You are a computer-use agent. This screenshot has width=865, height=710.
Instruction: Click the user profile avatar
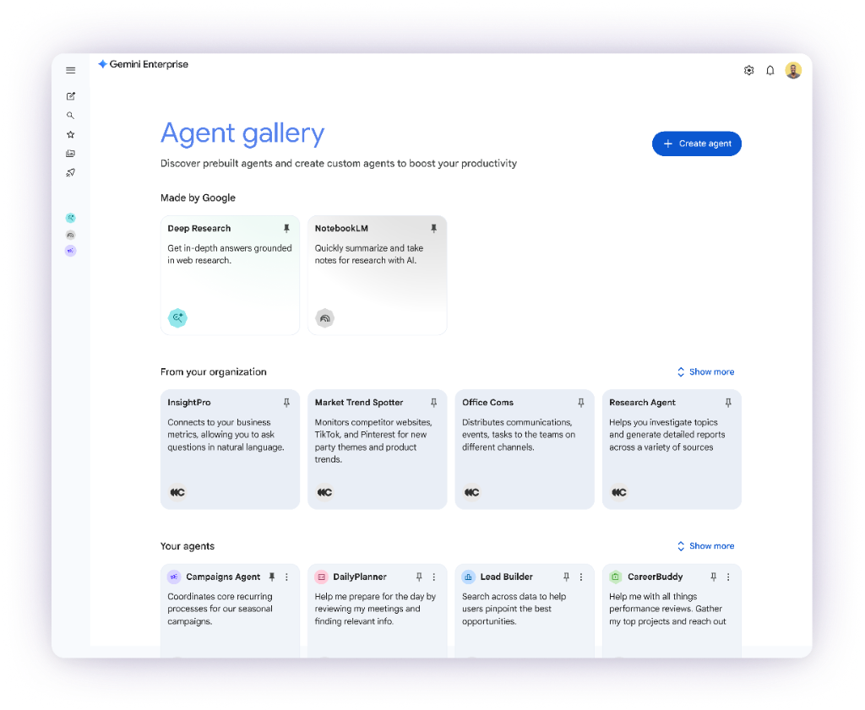pyautogui.click(x=793, y=71)
